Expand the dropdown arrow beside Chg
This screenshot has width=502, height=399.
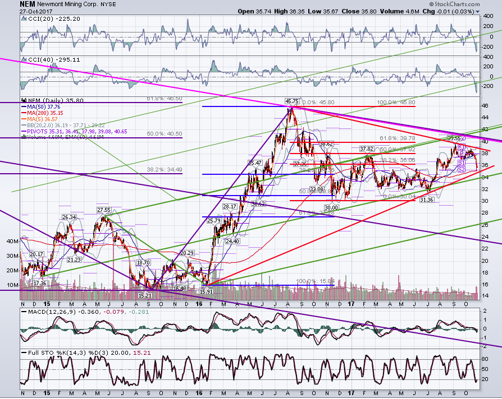click(478, 12)
